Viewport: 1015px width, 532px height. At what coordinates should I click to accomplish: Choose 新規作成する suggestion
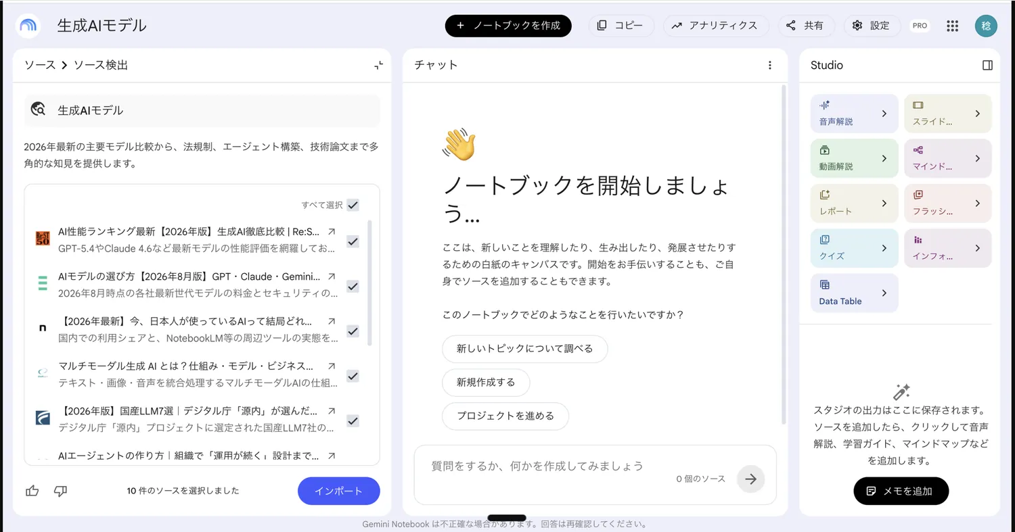point(486,382)
